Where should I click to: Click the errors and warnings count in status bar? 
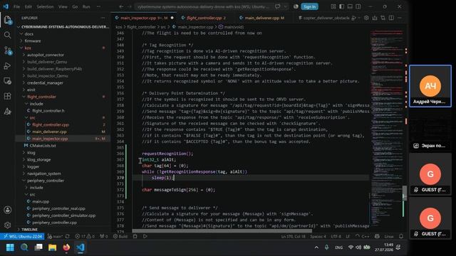tap(85, 236)
